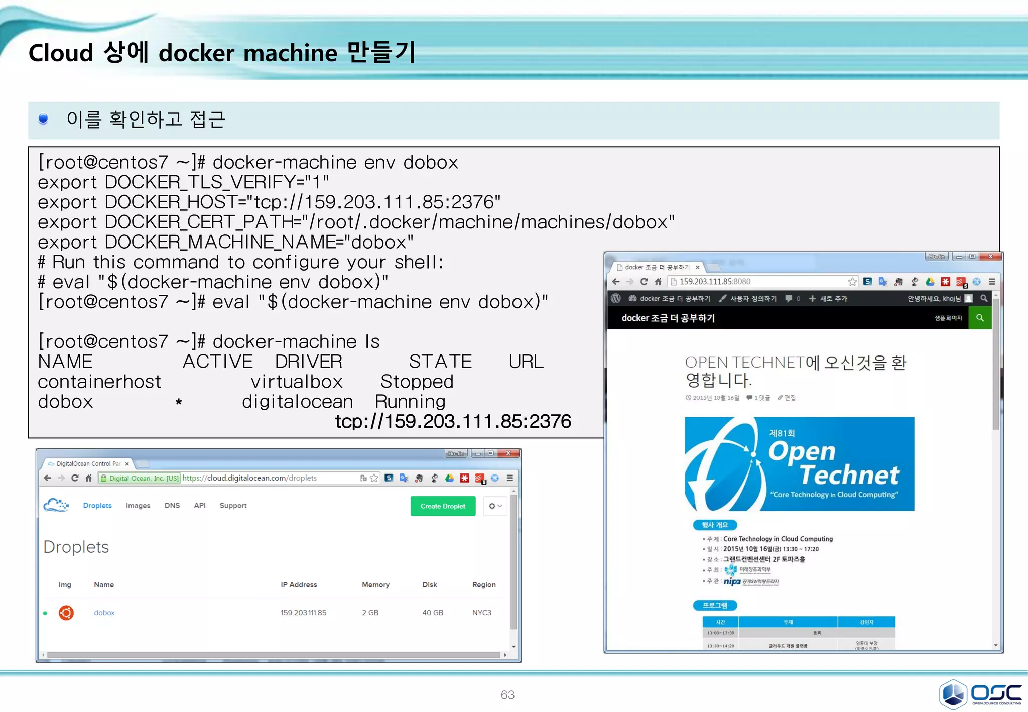Click red asterisk extension icon in DigitalOcean window

(465, 478)
